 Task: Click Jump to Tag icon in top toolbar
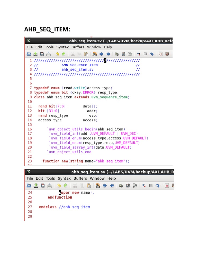coord(152,54)
